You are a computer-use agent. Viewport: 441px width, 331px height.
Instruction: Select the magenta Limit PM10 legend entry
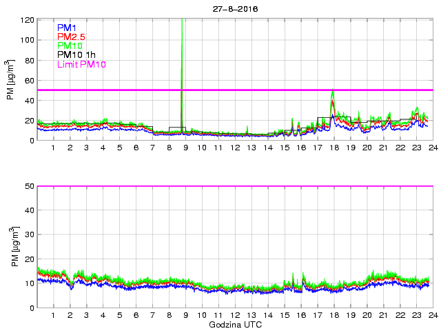pyautogui.click(x=81, y=64)
